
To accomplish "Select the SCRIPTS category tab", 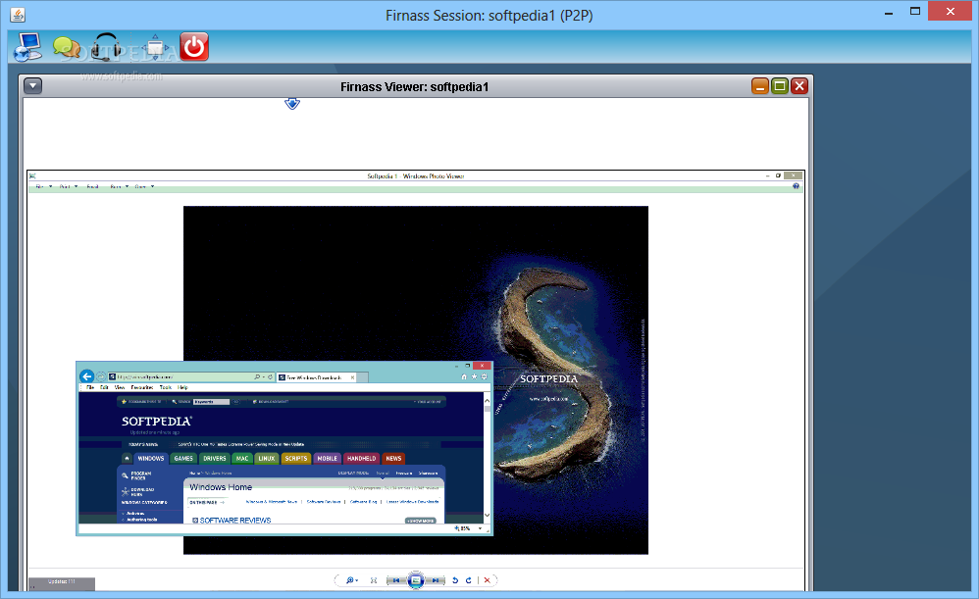I will click(x=296, y=459).
